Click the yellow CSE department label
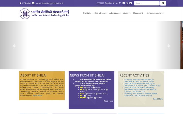 (x=82, y=94)
